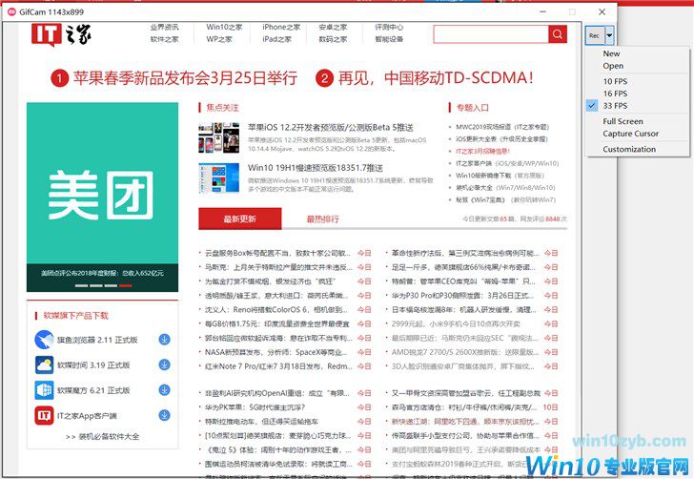Open the 智能设备 navigation link
The image size is (694, 479).
click(389, 39)
